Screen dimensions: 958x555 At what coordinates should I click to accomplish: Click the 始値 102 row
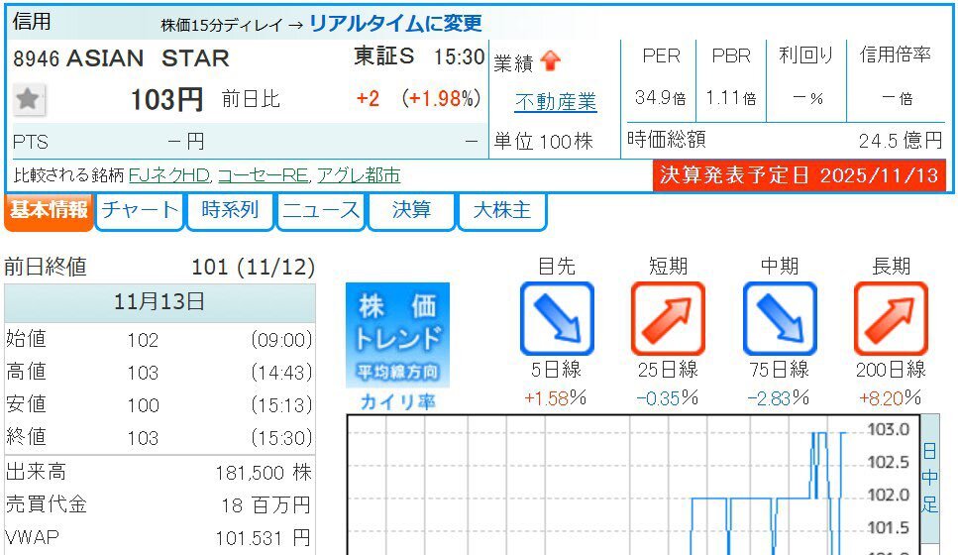pyautogui.click(x=160, y=339)
